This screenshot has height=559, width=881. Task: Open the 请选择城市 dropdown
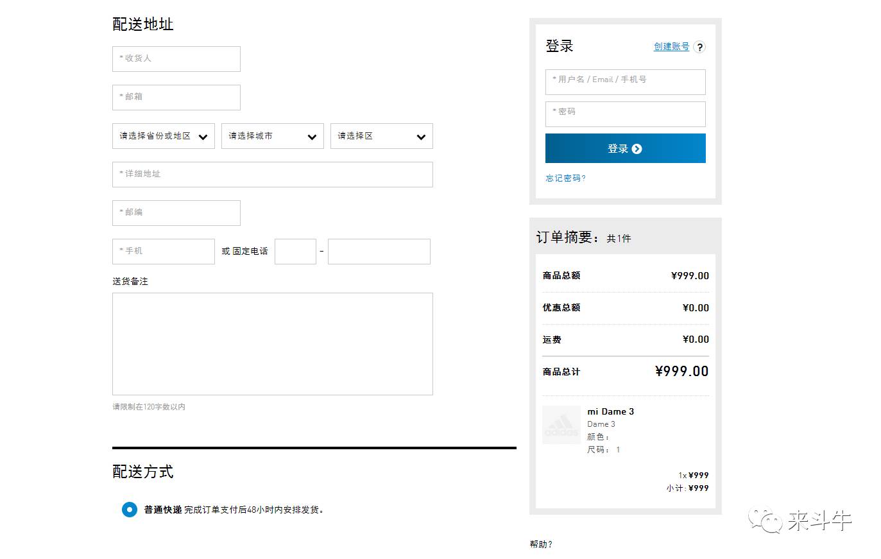coord(273,136)
